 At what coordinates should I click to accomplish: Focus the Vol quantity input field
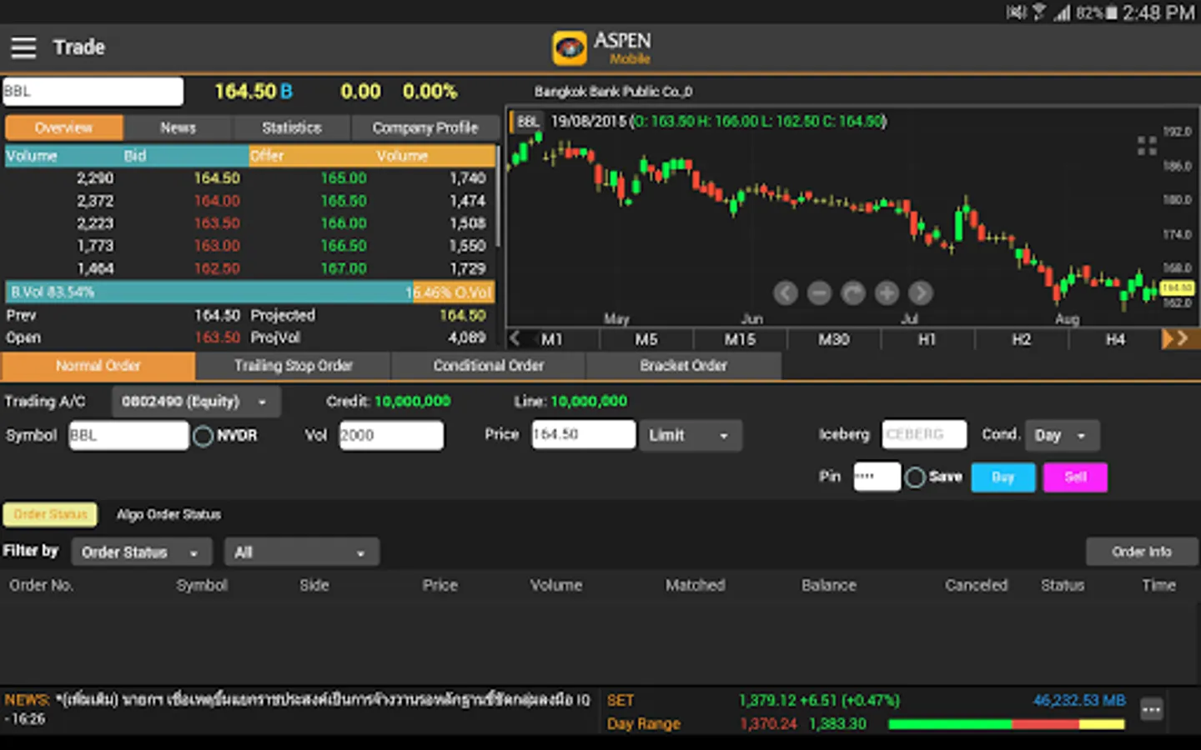pyautogui.click(x=391, y=436)
